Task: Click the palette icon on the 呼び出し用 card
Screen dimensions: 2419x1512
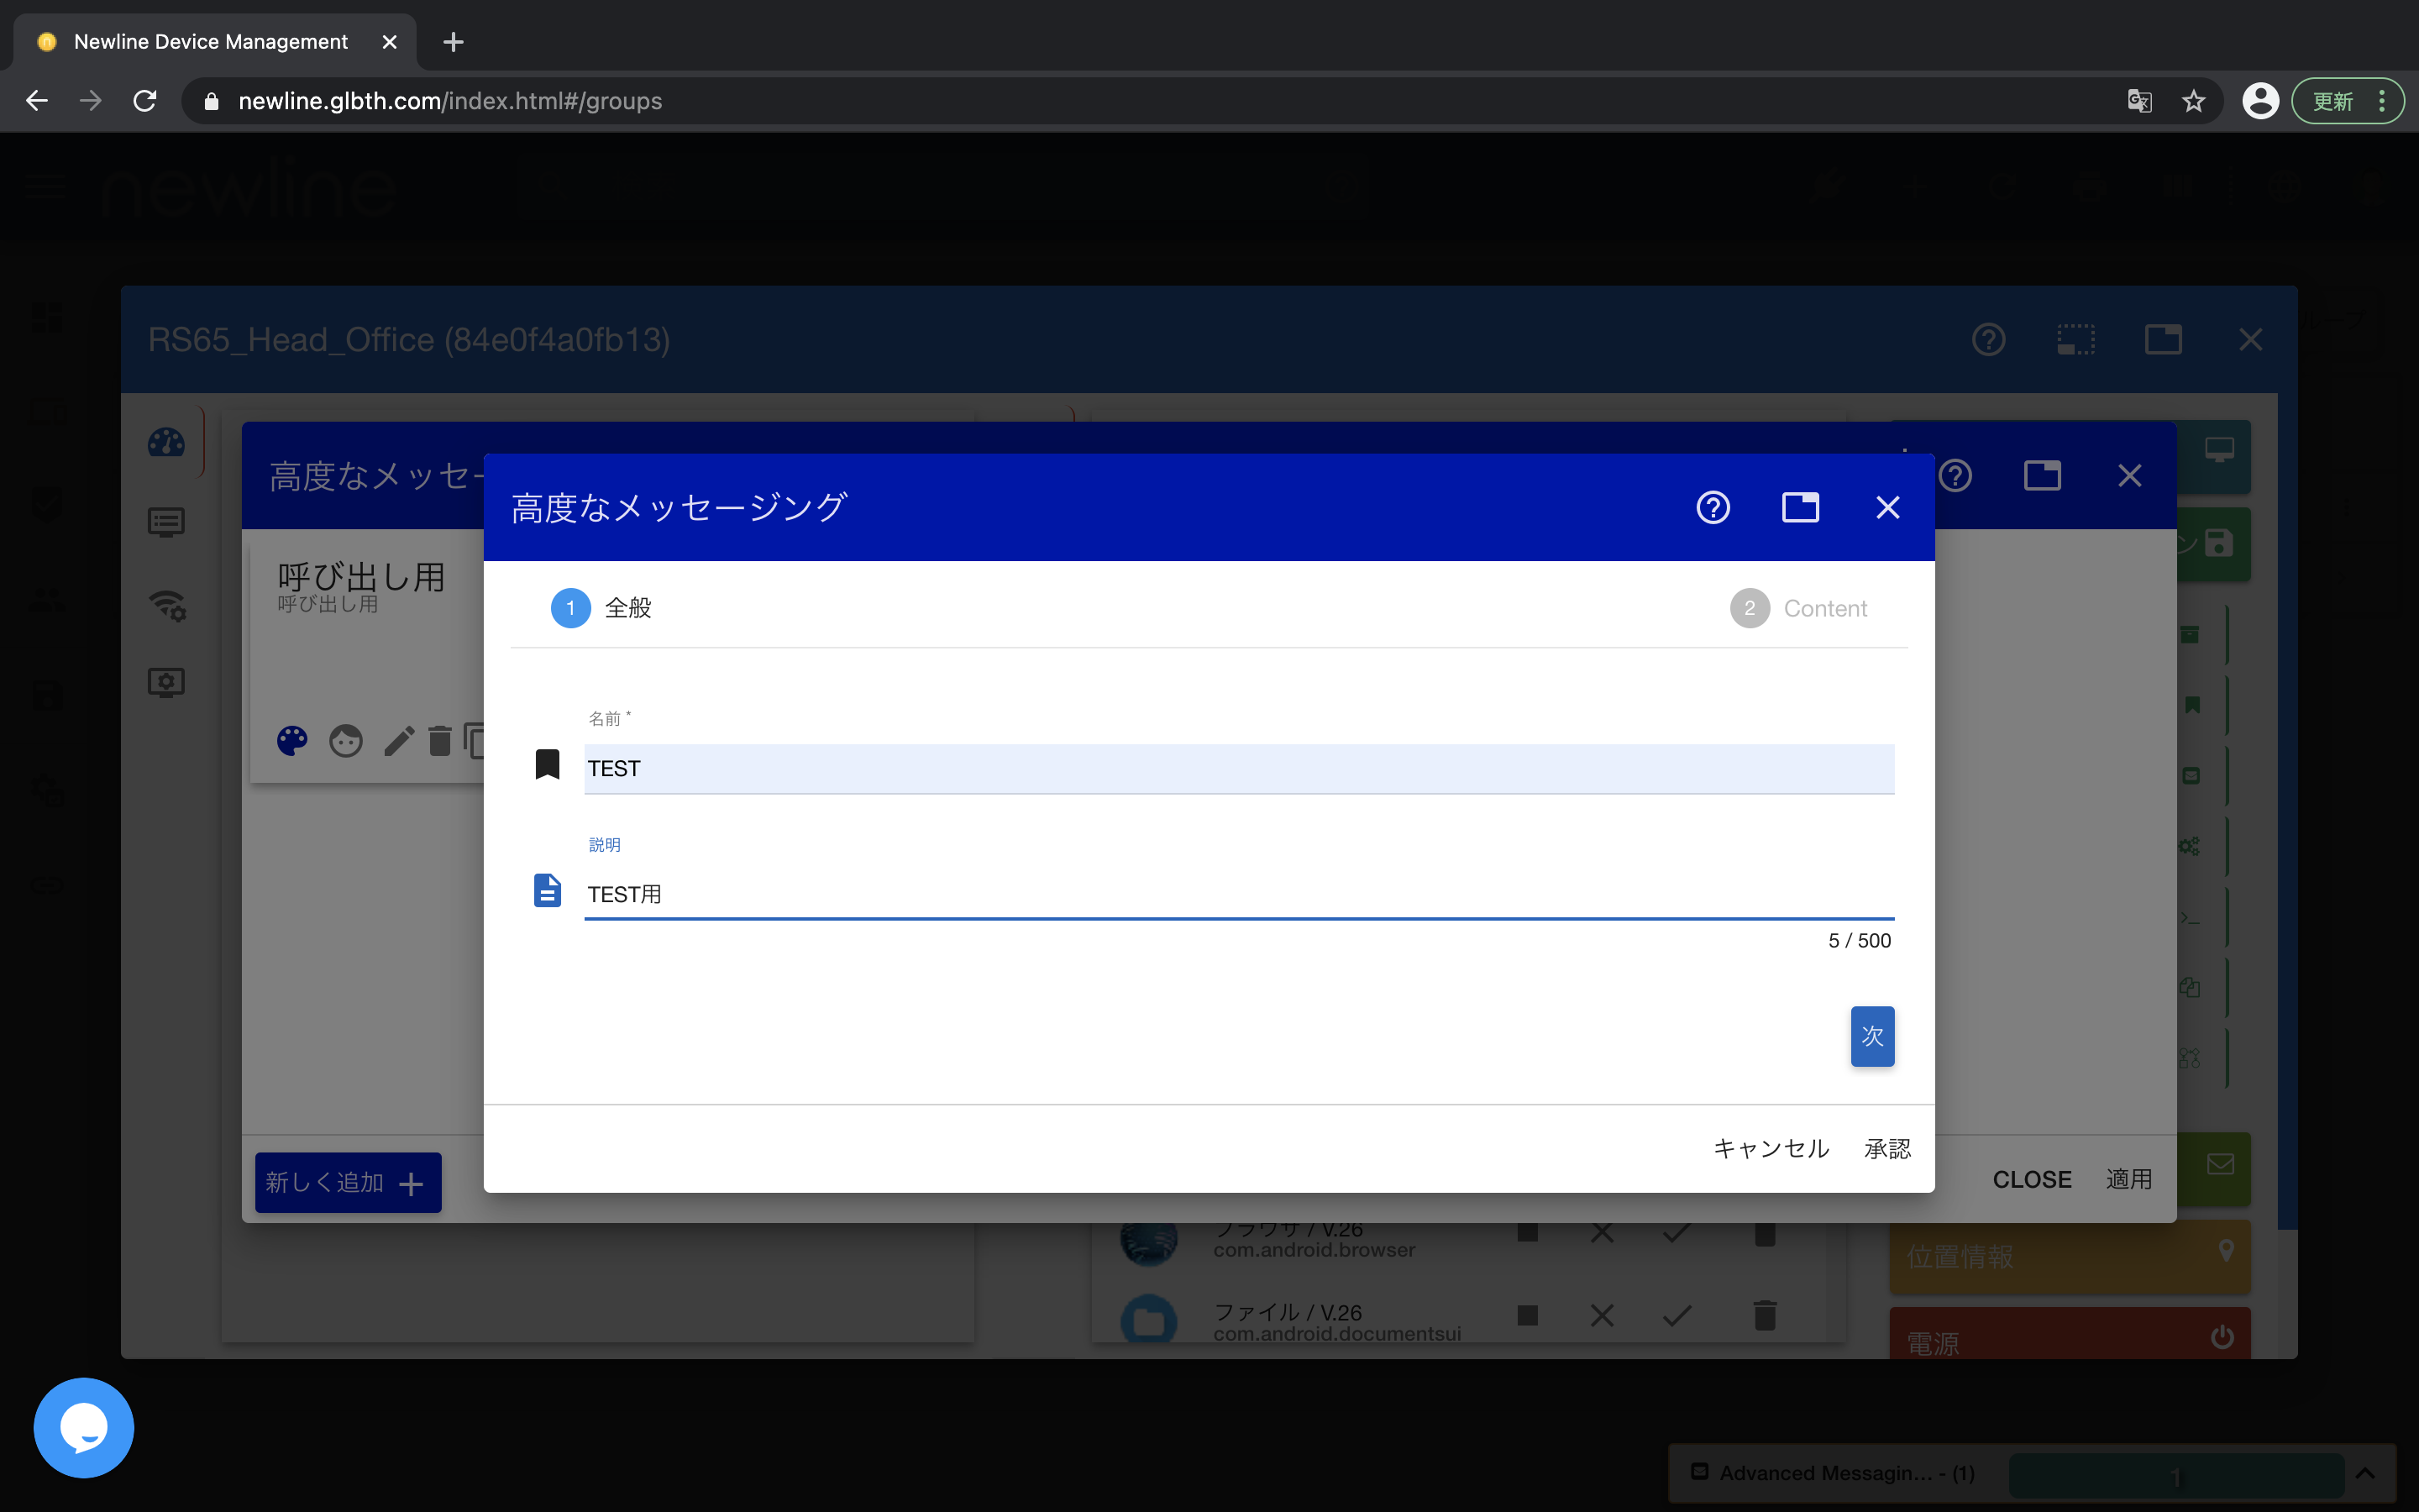Action: [x=292, y=741]
